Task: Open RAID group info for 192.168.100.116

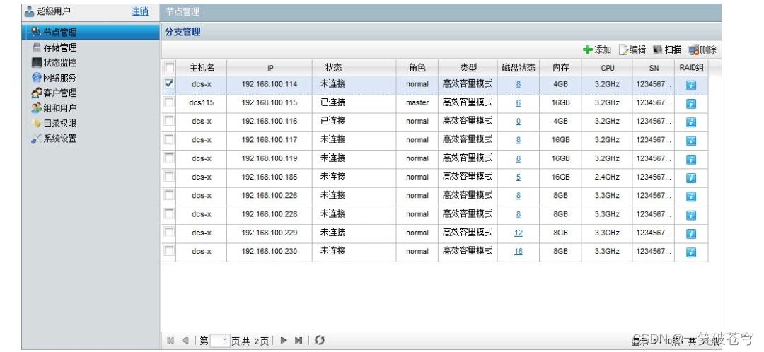Action: pyautogui.click(x=691, y=122)
